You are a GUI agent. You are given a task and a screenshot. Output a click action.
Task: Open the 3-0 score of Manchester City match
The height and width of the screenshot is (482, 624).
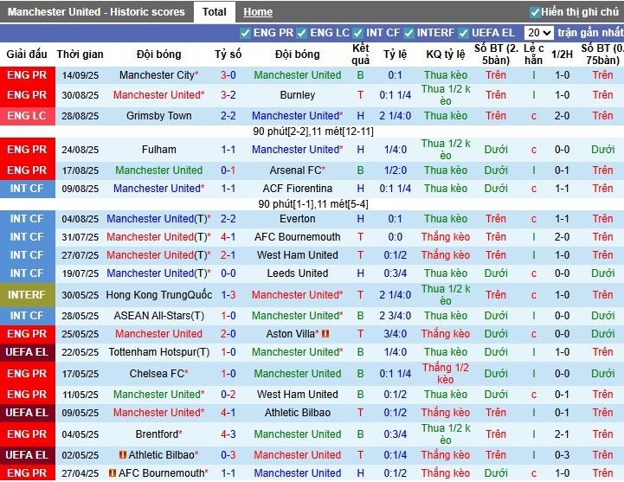228,75
